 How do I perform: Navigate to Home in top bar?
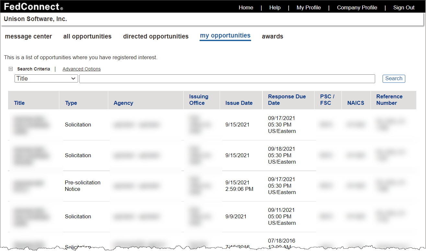[246, 7]
